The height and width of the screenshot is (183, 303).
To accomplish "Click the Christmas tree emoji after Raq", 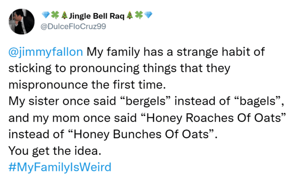I will pyautogui.click(x=130, y=15).
